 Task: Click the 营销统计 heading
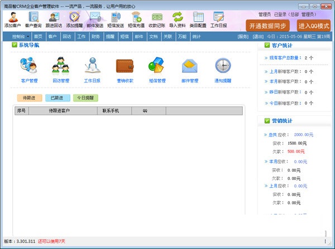(281, 121)
